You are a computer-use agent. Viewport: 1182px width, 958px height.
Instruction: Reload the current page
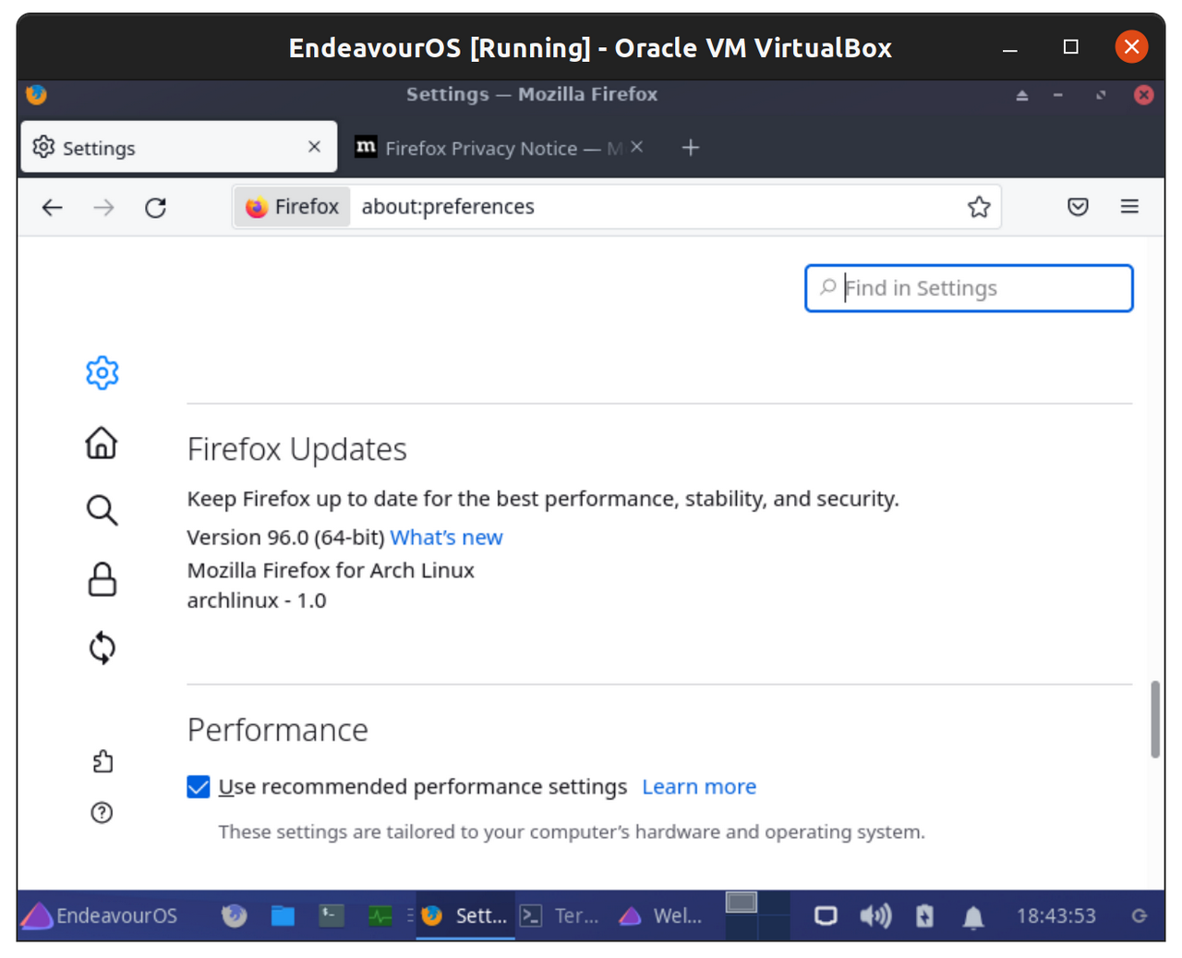click(155, 207)
